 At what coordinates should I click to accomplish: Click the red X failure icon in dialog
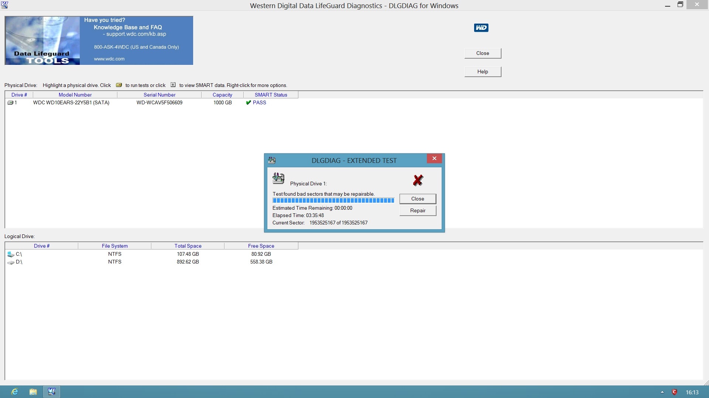[x=418, y=180]
